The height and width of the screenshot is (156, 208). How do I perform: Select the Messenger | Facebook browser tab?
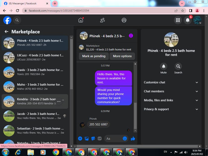(x=26, y=4)
